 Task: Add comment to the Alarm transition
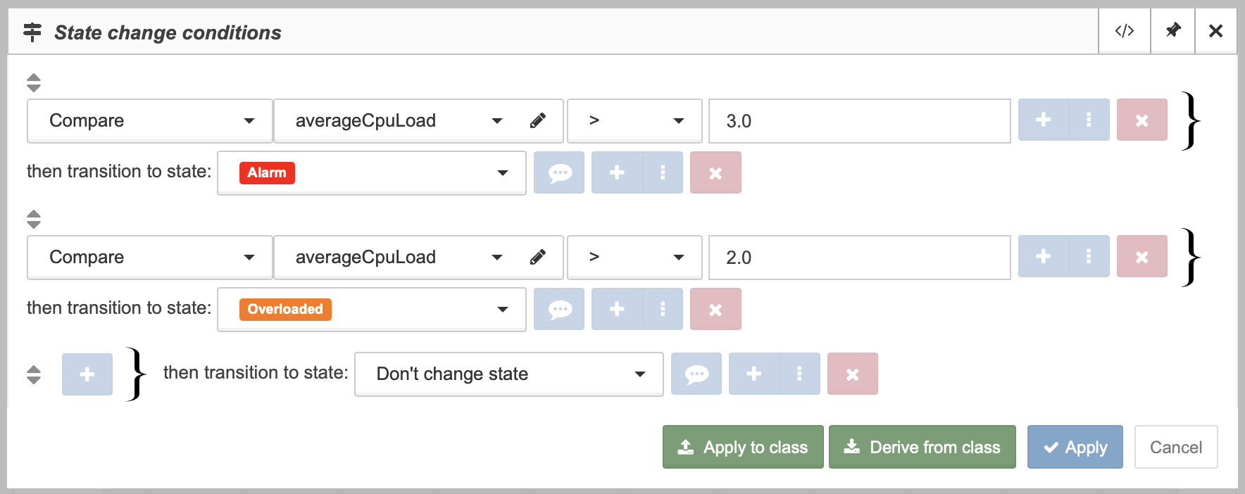(559, 172)
